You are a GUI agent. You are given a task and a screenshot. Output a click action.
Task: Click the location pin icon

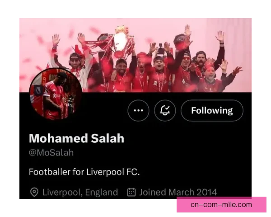tap(34, 192)
